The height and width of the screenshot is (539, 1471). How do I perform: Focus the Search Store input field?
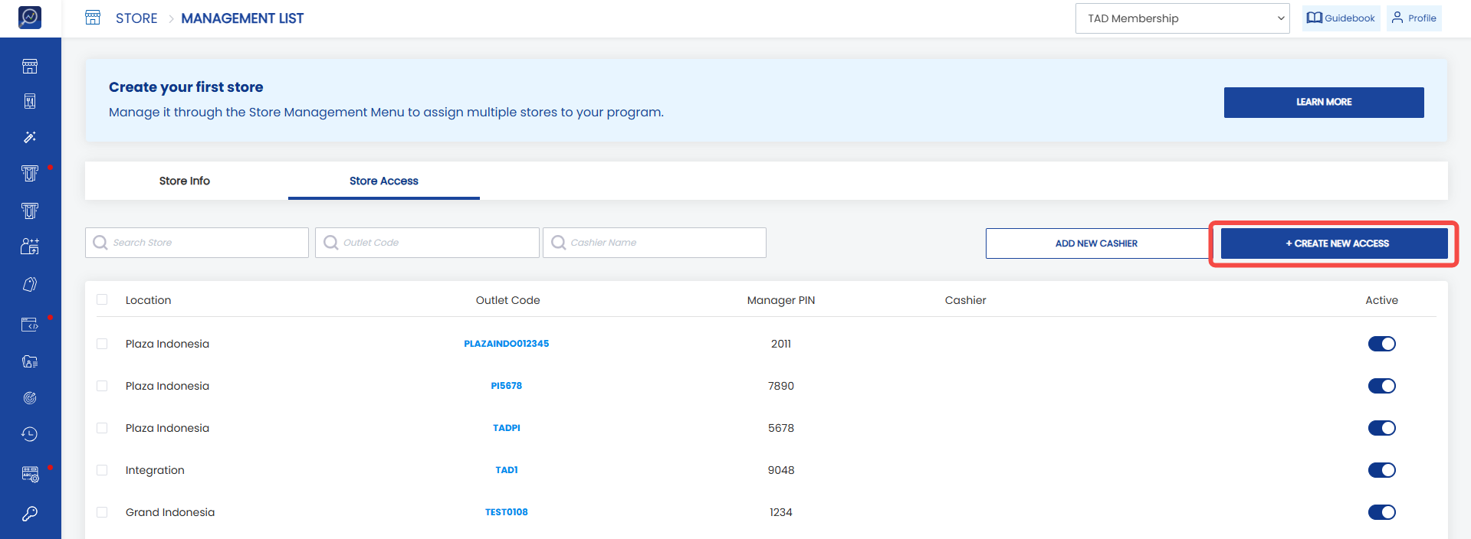click(197, 243)
